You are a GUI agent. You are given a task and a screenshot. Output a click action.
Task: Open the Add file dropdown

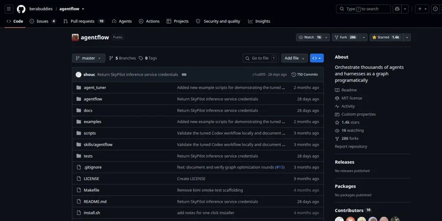point(294,58)
